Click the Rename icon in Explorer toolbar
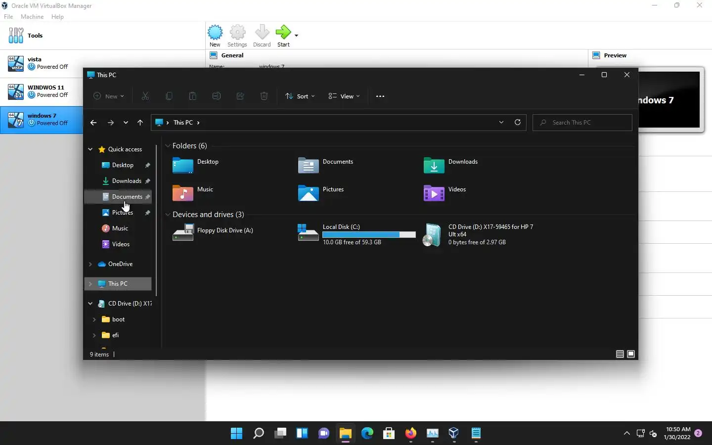 (217, 96)
